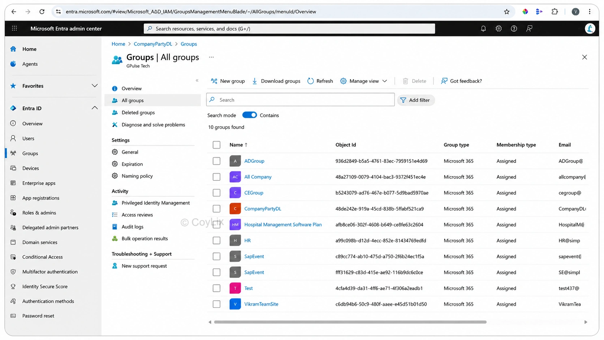Open the All groups menu item
This screenshot has height=340, width=604.
pos(152,100)
